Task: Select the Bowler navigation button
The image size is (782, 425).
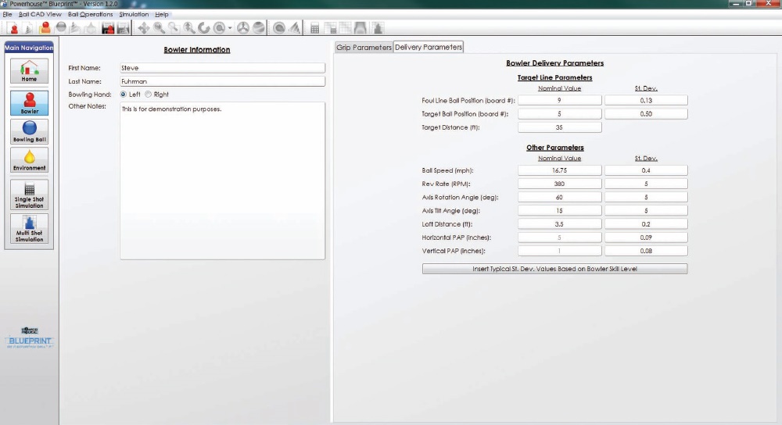Action: click(x=29, y=103)
